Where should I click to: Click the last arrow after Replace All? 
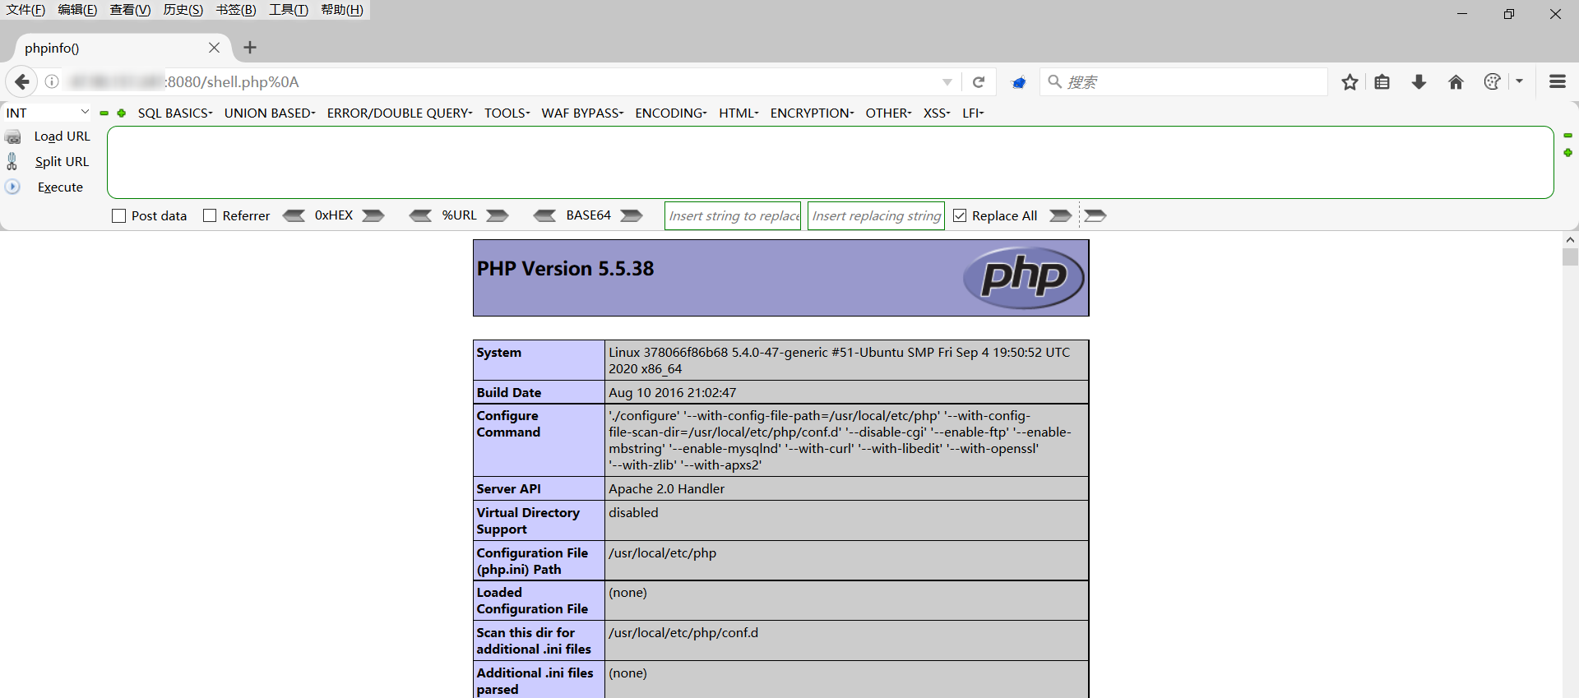1095,215
